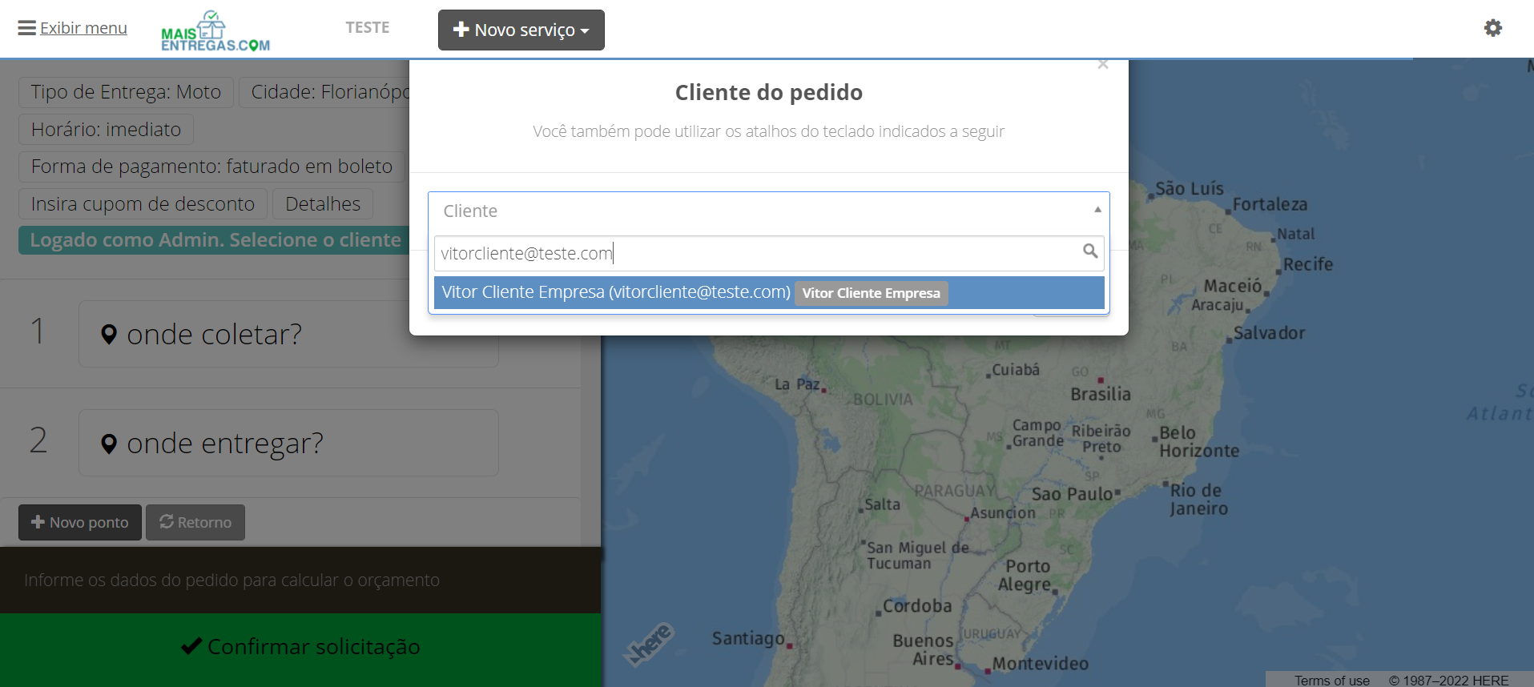Click Sao Paulo on the map
The height and width of the screenshot is (687, 1534).
coord(1072,494)
